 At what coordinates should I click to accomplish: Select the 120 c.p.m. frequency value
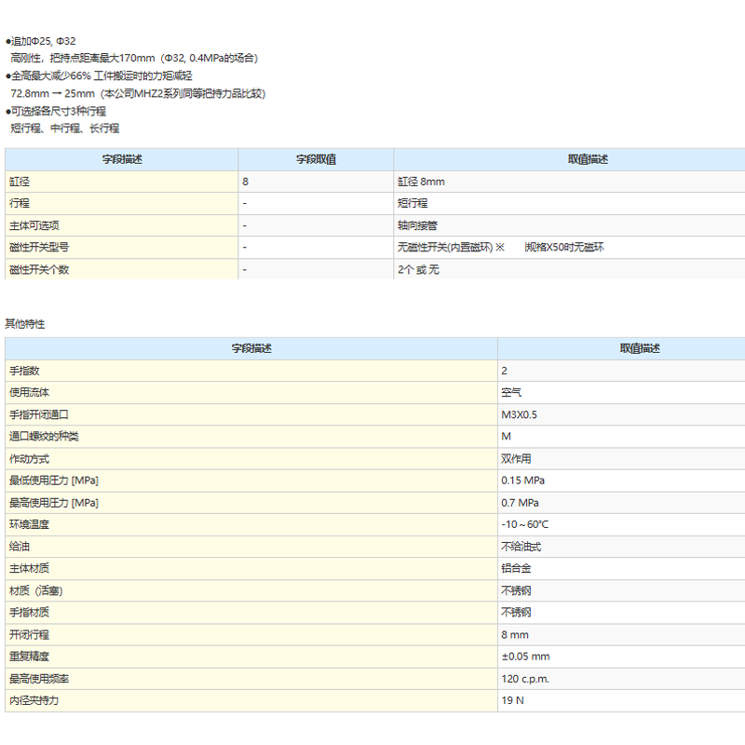pos(527,679)
